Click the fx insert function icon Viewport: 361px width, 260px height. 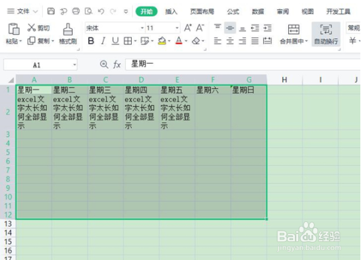[117, 65]
